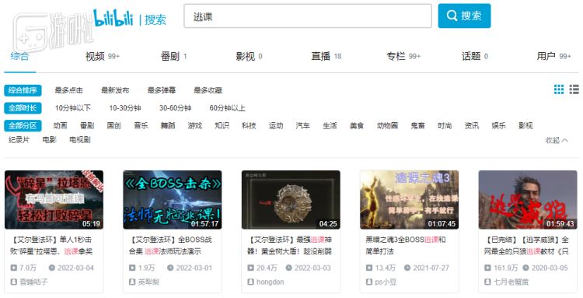Open title 全BOSS战合集 逃课法师玩法演示
The height and width of the screenshot is (298, 583).
(x=171, y=246)
